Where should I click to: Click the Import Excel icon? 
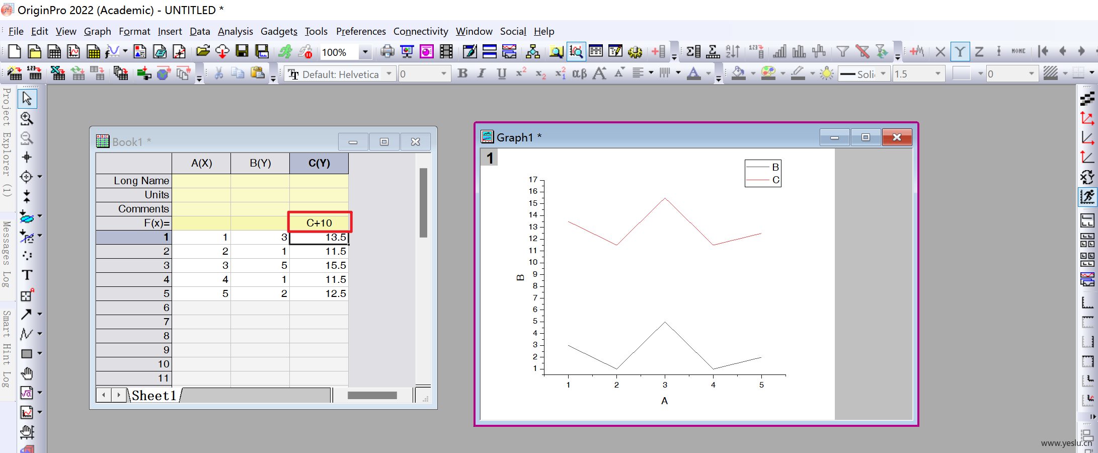pos(57,74)
